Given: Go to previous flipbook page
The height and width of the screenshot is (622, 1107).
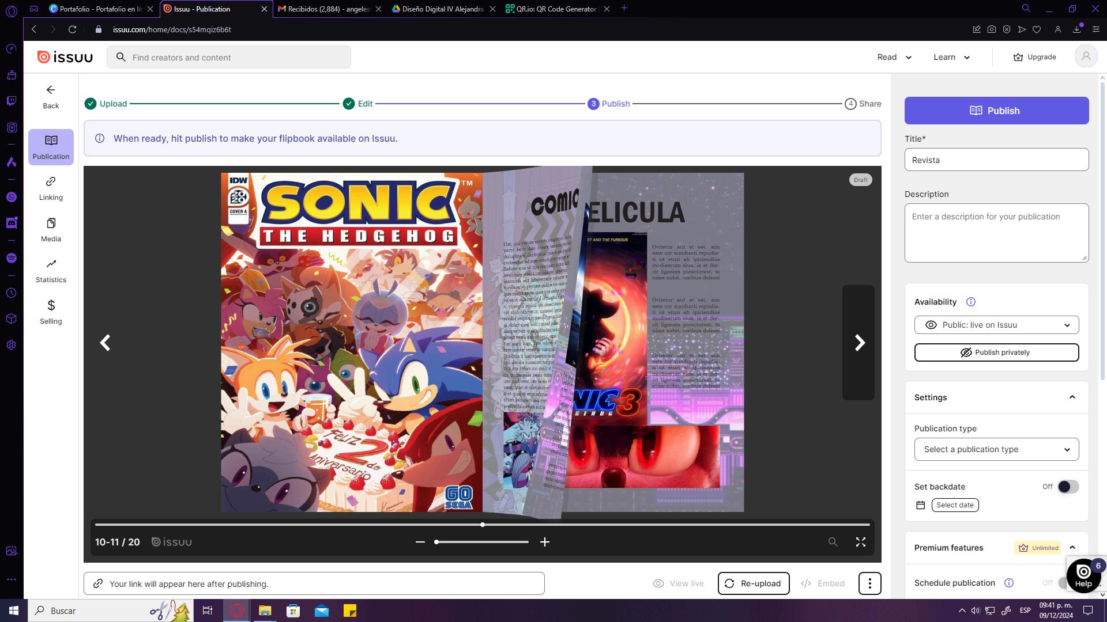Looking at the screenshot, I should [x=105, y=343].
